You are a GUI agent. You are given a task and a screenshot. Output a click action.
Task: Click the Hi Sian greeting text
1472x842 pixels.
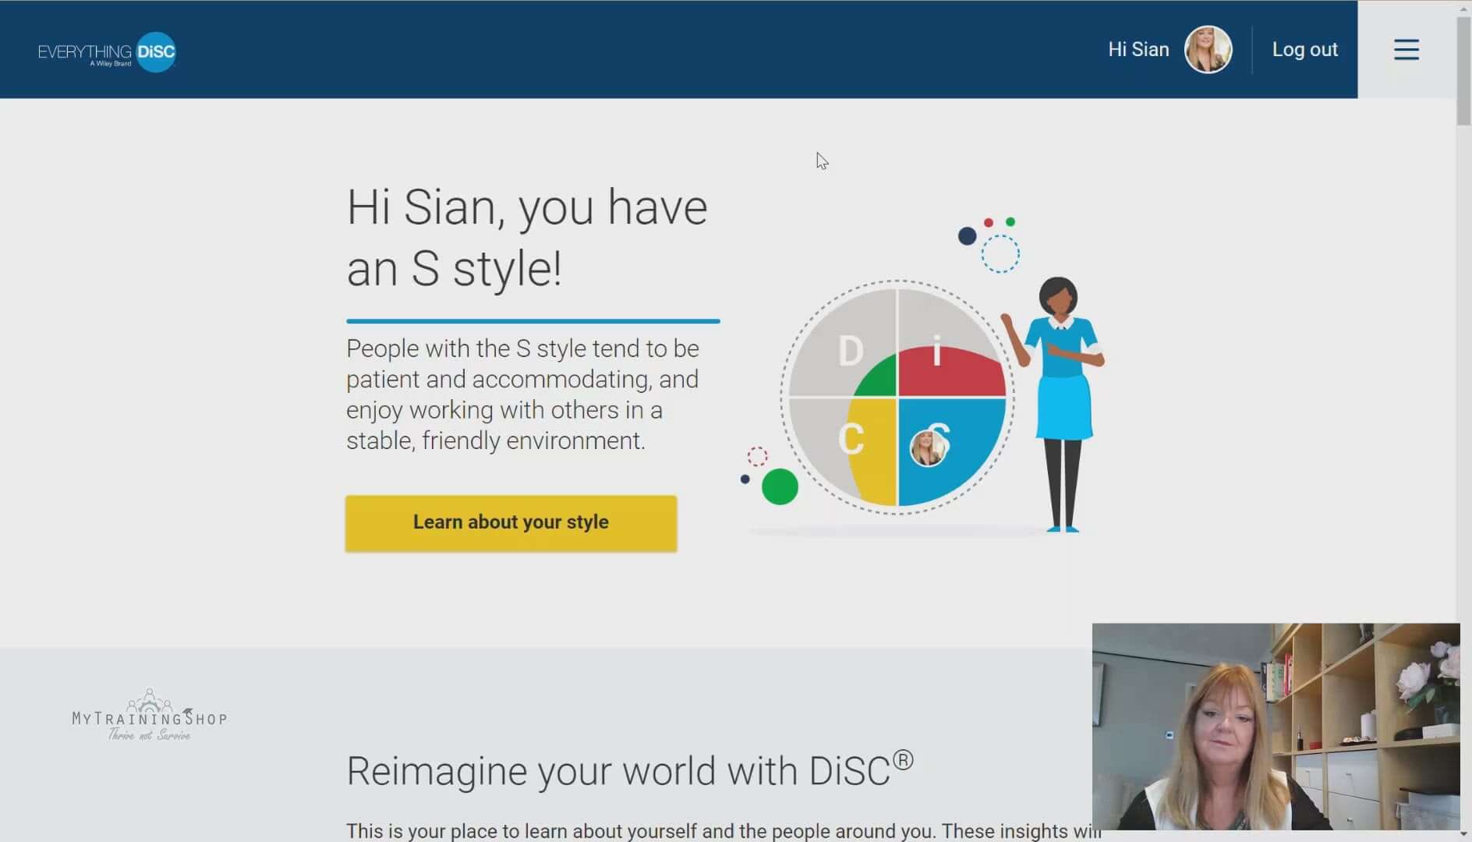pos(1138,49)
